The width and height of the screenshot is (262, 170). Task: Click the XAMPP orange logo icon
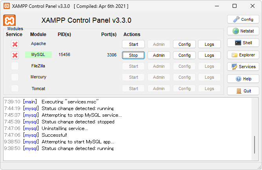9,21
